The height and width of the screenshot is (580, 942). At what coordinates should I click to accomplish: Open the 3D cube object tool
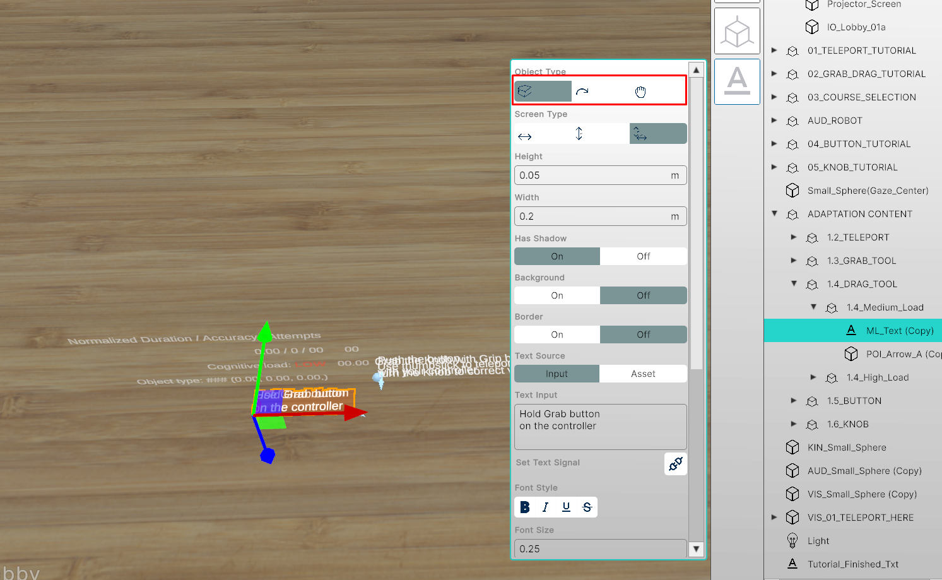pyautogui.click(x=737, y=31)
